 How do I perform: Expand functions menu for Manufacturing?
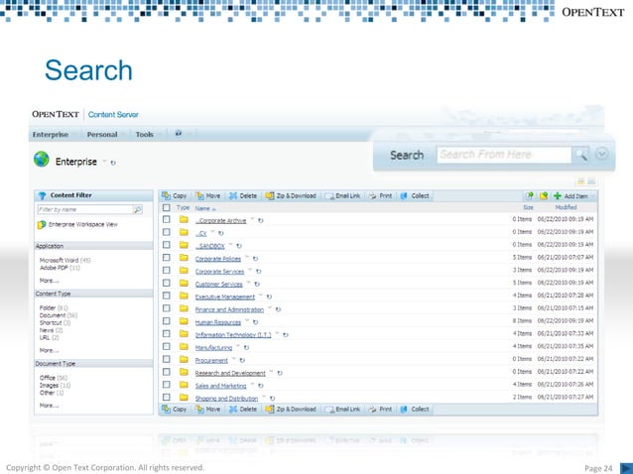238,346
